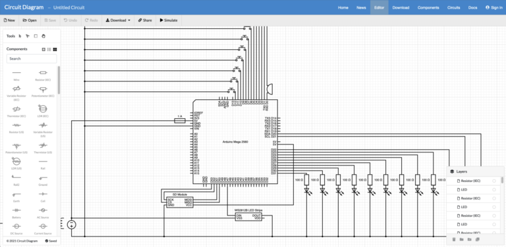The image size is (506, 247).
Task: Delete selected layer with trash icon
Action: point(454,239)
